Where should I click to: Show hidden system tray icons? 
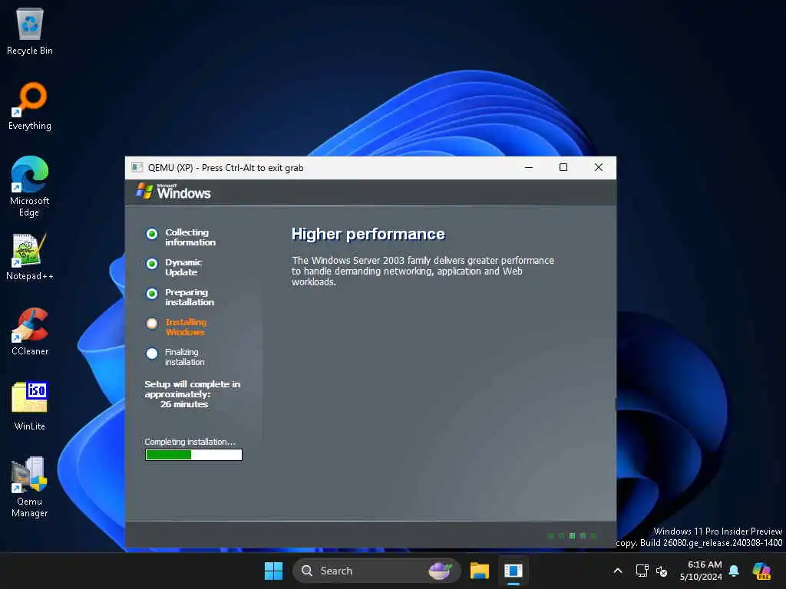[618, 571]
